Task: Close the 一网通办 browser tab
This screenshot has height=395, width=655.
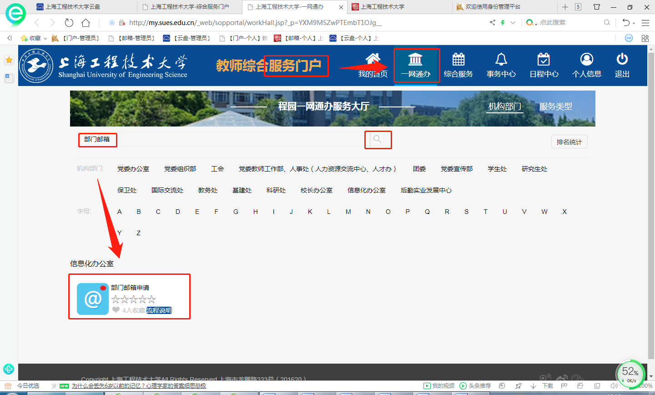Action: click(341, 7)
